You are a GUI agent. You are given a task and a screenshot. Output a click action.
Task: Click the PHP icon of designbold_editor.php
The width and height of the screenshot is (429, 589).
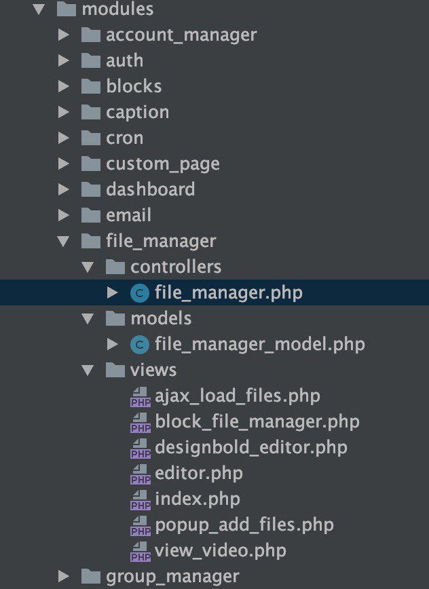pyautogui.click(x=141, y=449)
